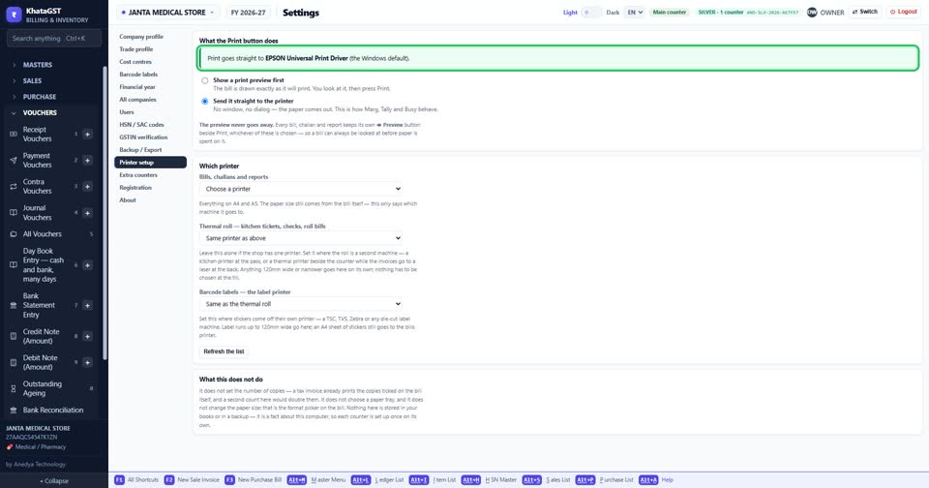
Task: Toggle the Light/Dark theme switch
Action: (x=590, y=12)
